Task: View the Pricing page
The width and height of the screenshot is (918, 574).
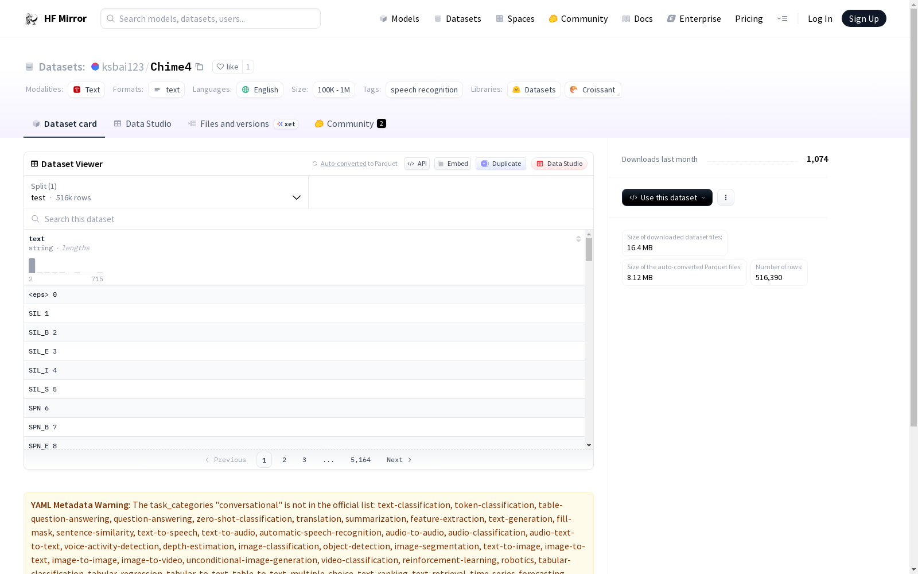Action: click(x=749, y=18)
